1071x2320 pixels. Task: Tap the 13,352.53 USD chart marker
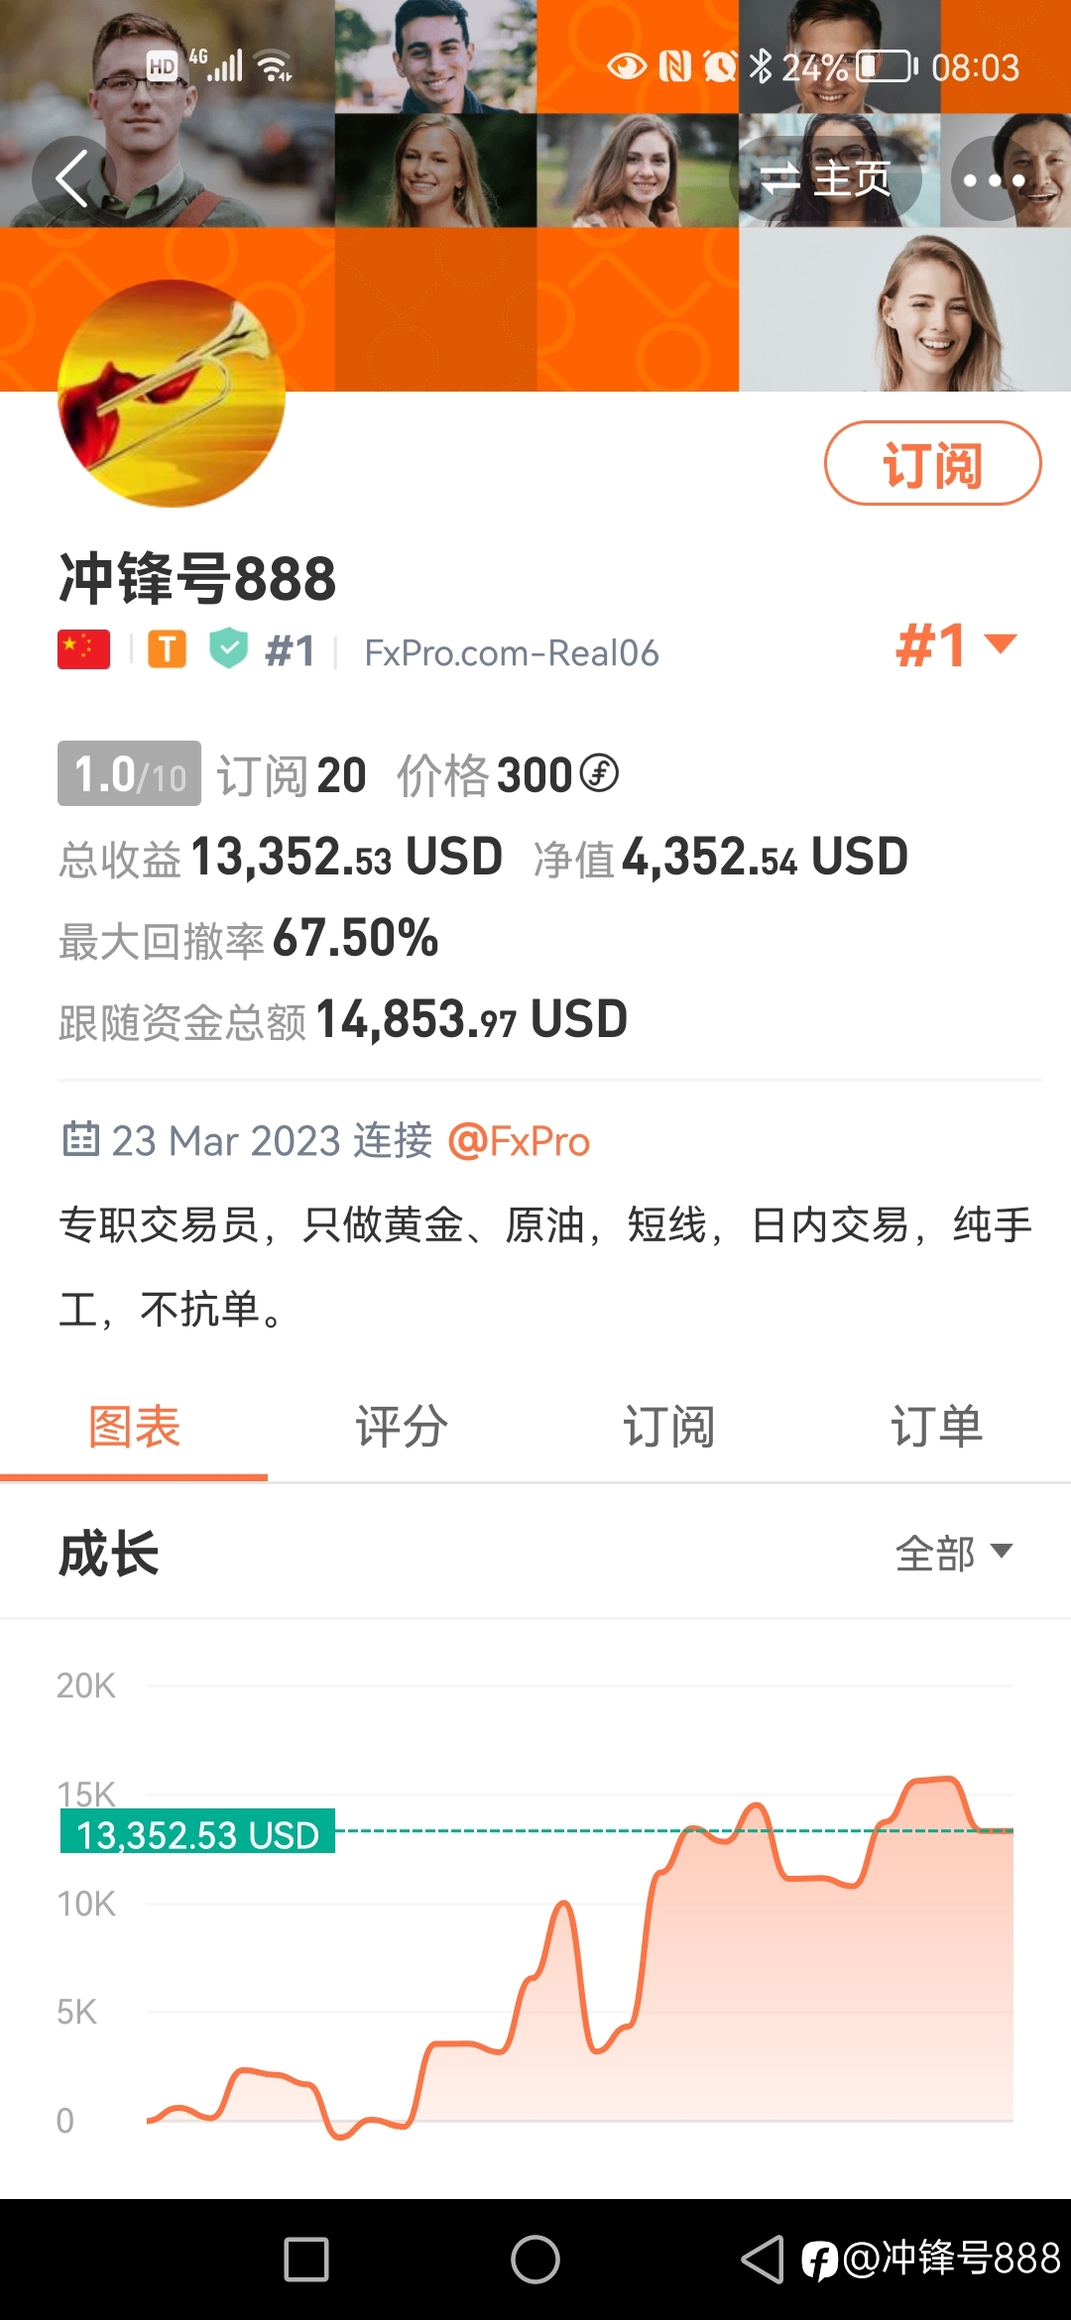(x=197, y=1833)
